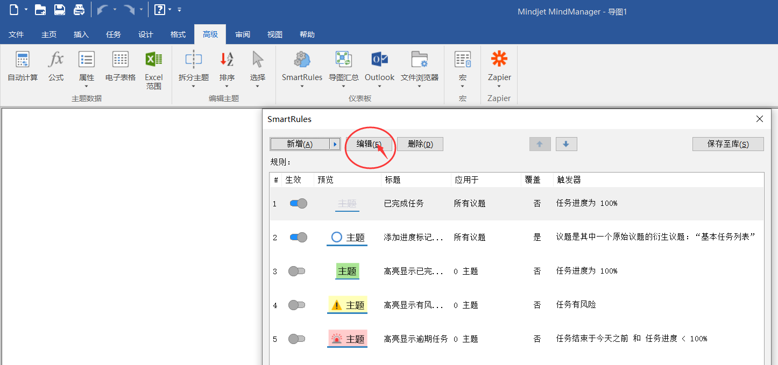Viewport: 778px width, 365px height.
Task: Turn on rule 5 高亮显示逾期任务
Action: (x=296, y=339)
